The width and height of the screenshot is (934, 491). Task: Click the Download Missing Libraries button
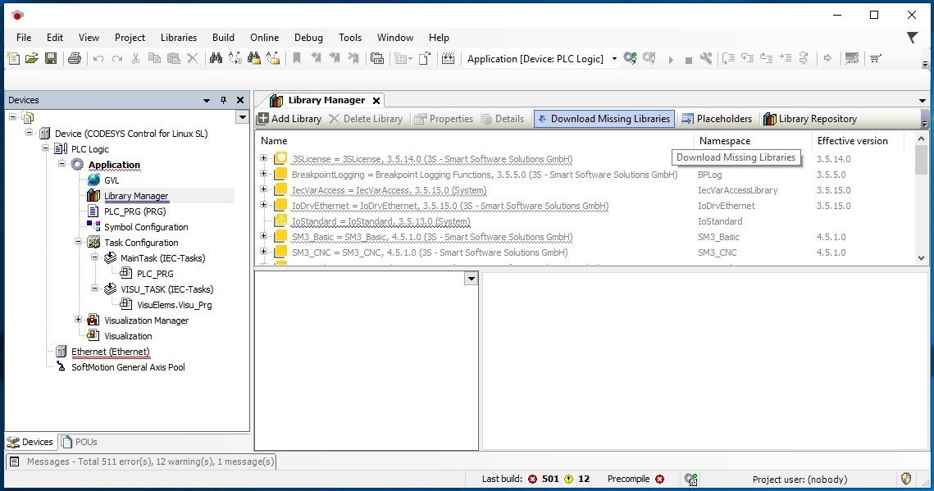click(604, 118)
